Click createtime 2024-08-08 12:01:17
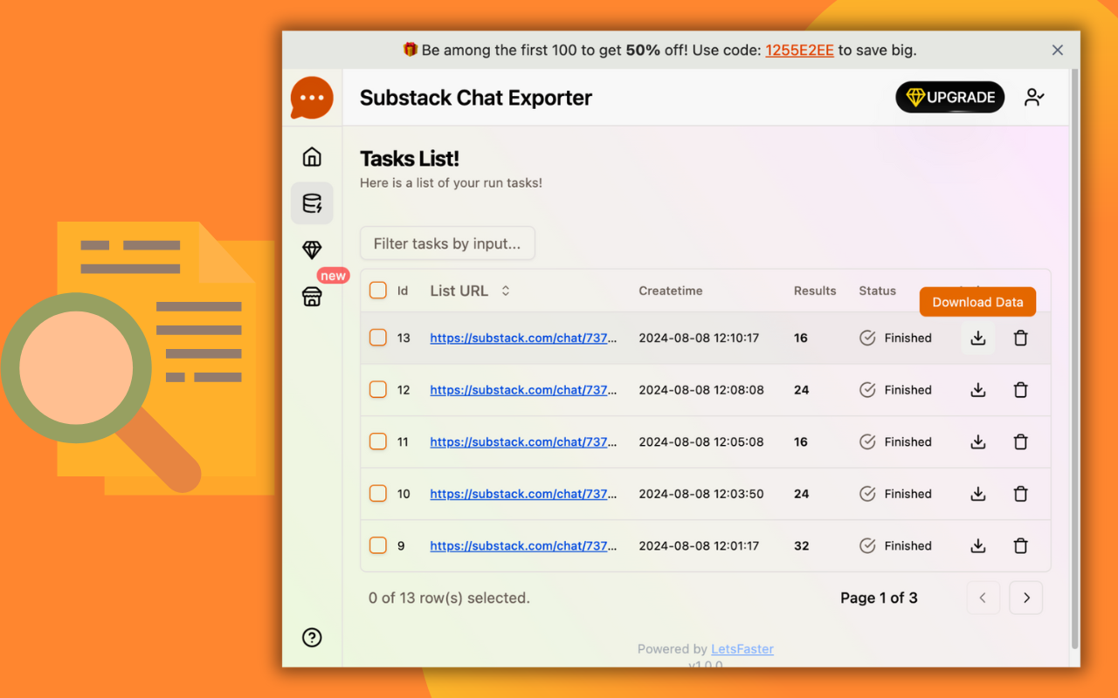Screen dimensions: 1118x698 coord(699,546)
